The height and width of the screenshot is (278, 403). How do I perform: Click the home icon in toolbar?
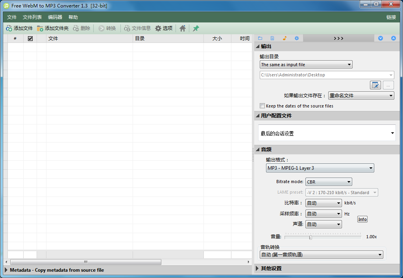[x=183, y=28]
